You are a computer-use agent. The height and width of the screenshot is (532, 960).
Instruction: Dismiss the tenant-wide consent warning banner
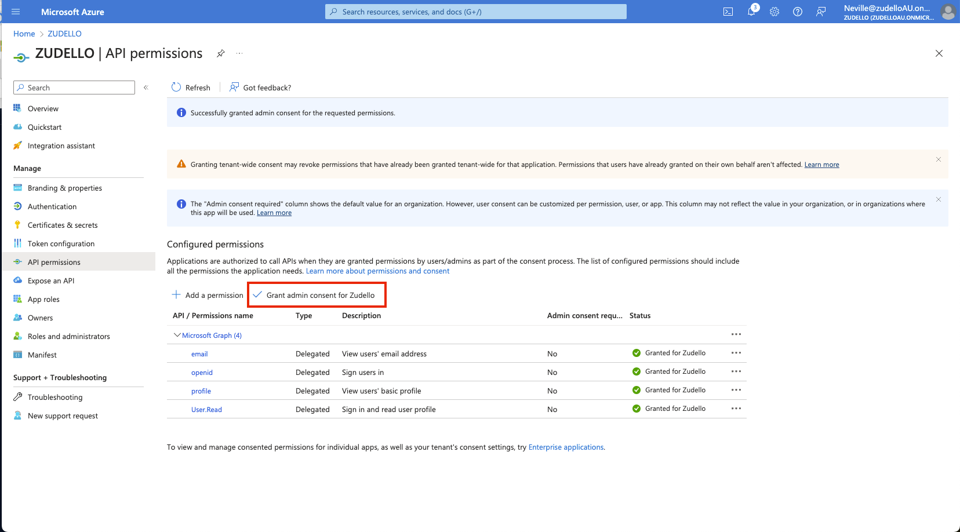pos(939,159)
